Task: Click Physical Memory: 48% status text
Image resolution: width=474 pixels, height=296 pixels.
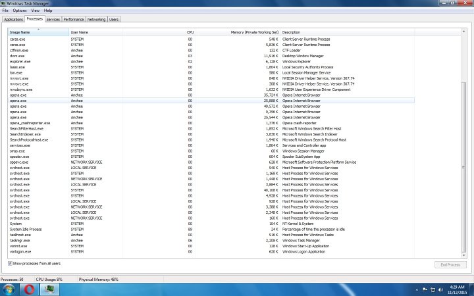Action: (98, 280)
